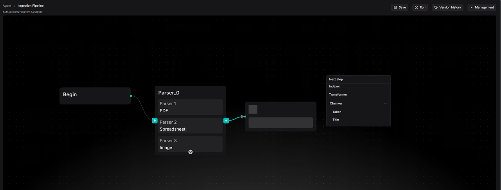The height and width of the screenshot is (190, 501).
Task: Select the Parser 1 PDF entry
Action: (190, 107)
